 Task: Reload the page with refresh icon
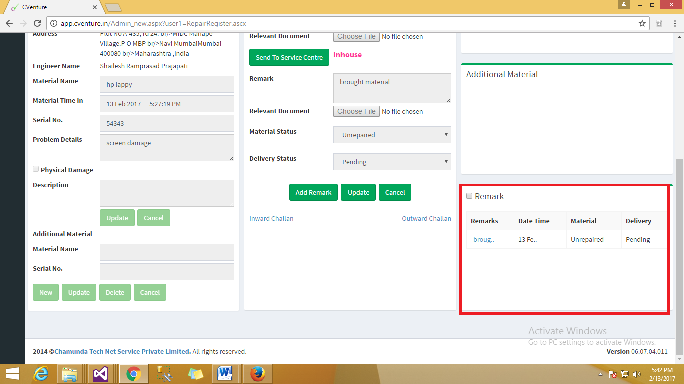pos(37,23)
